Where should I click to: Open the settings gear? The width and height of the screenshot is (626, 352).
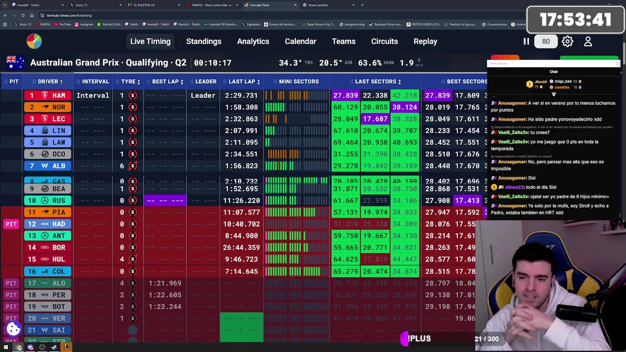tap(567, 42)
